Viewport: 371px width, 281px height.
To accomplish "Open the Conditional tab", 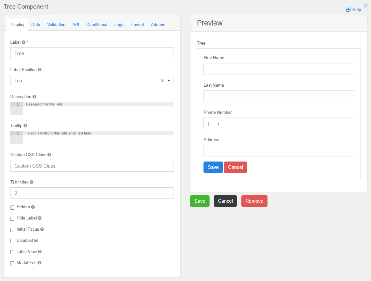I will pyautogui.click(x=97, y=25).
